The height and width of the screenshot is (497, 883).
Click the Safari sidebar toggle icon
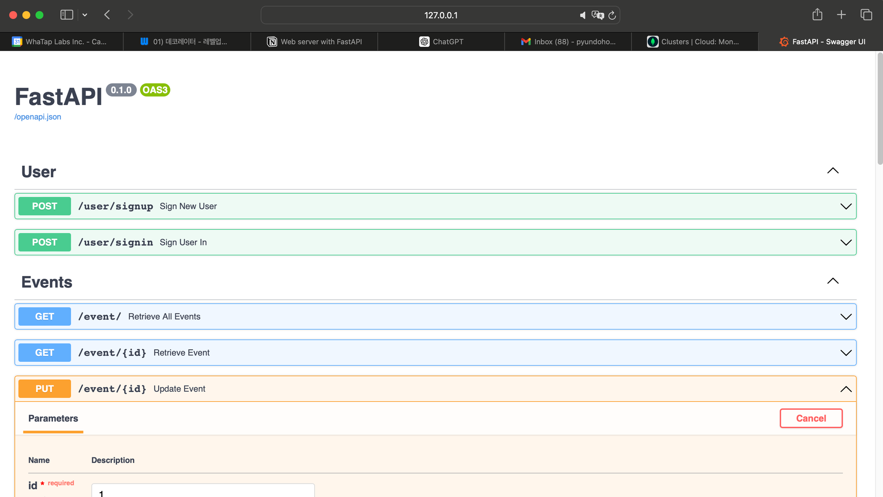coord(67,15)
